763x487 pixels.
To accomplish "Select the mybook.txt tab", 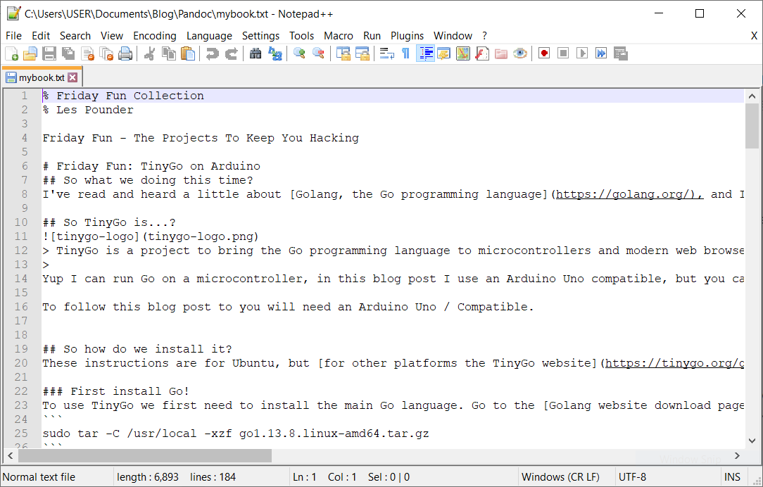I will (42, 77).
